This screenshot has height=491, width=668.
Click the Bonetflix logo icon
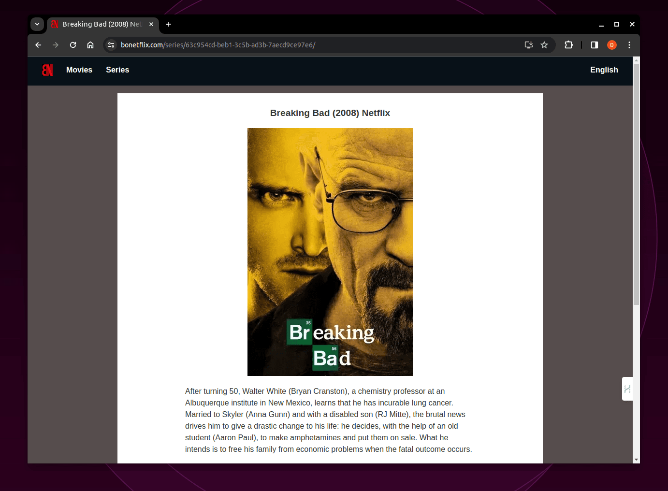[x=47, y=70]
